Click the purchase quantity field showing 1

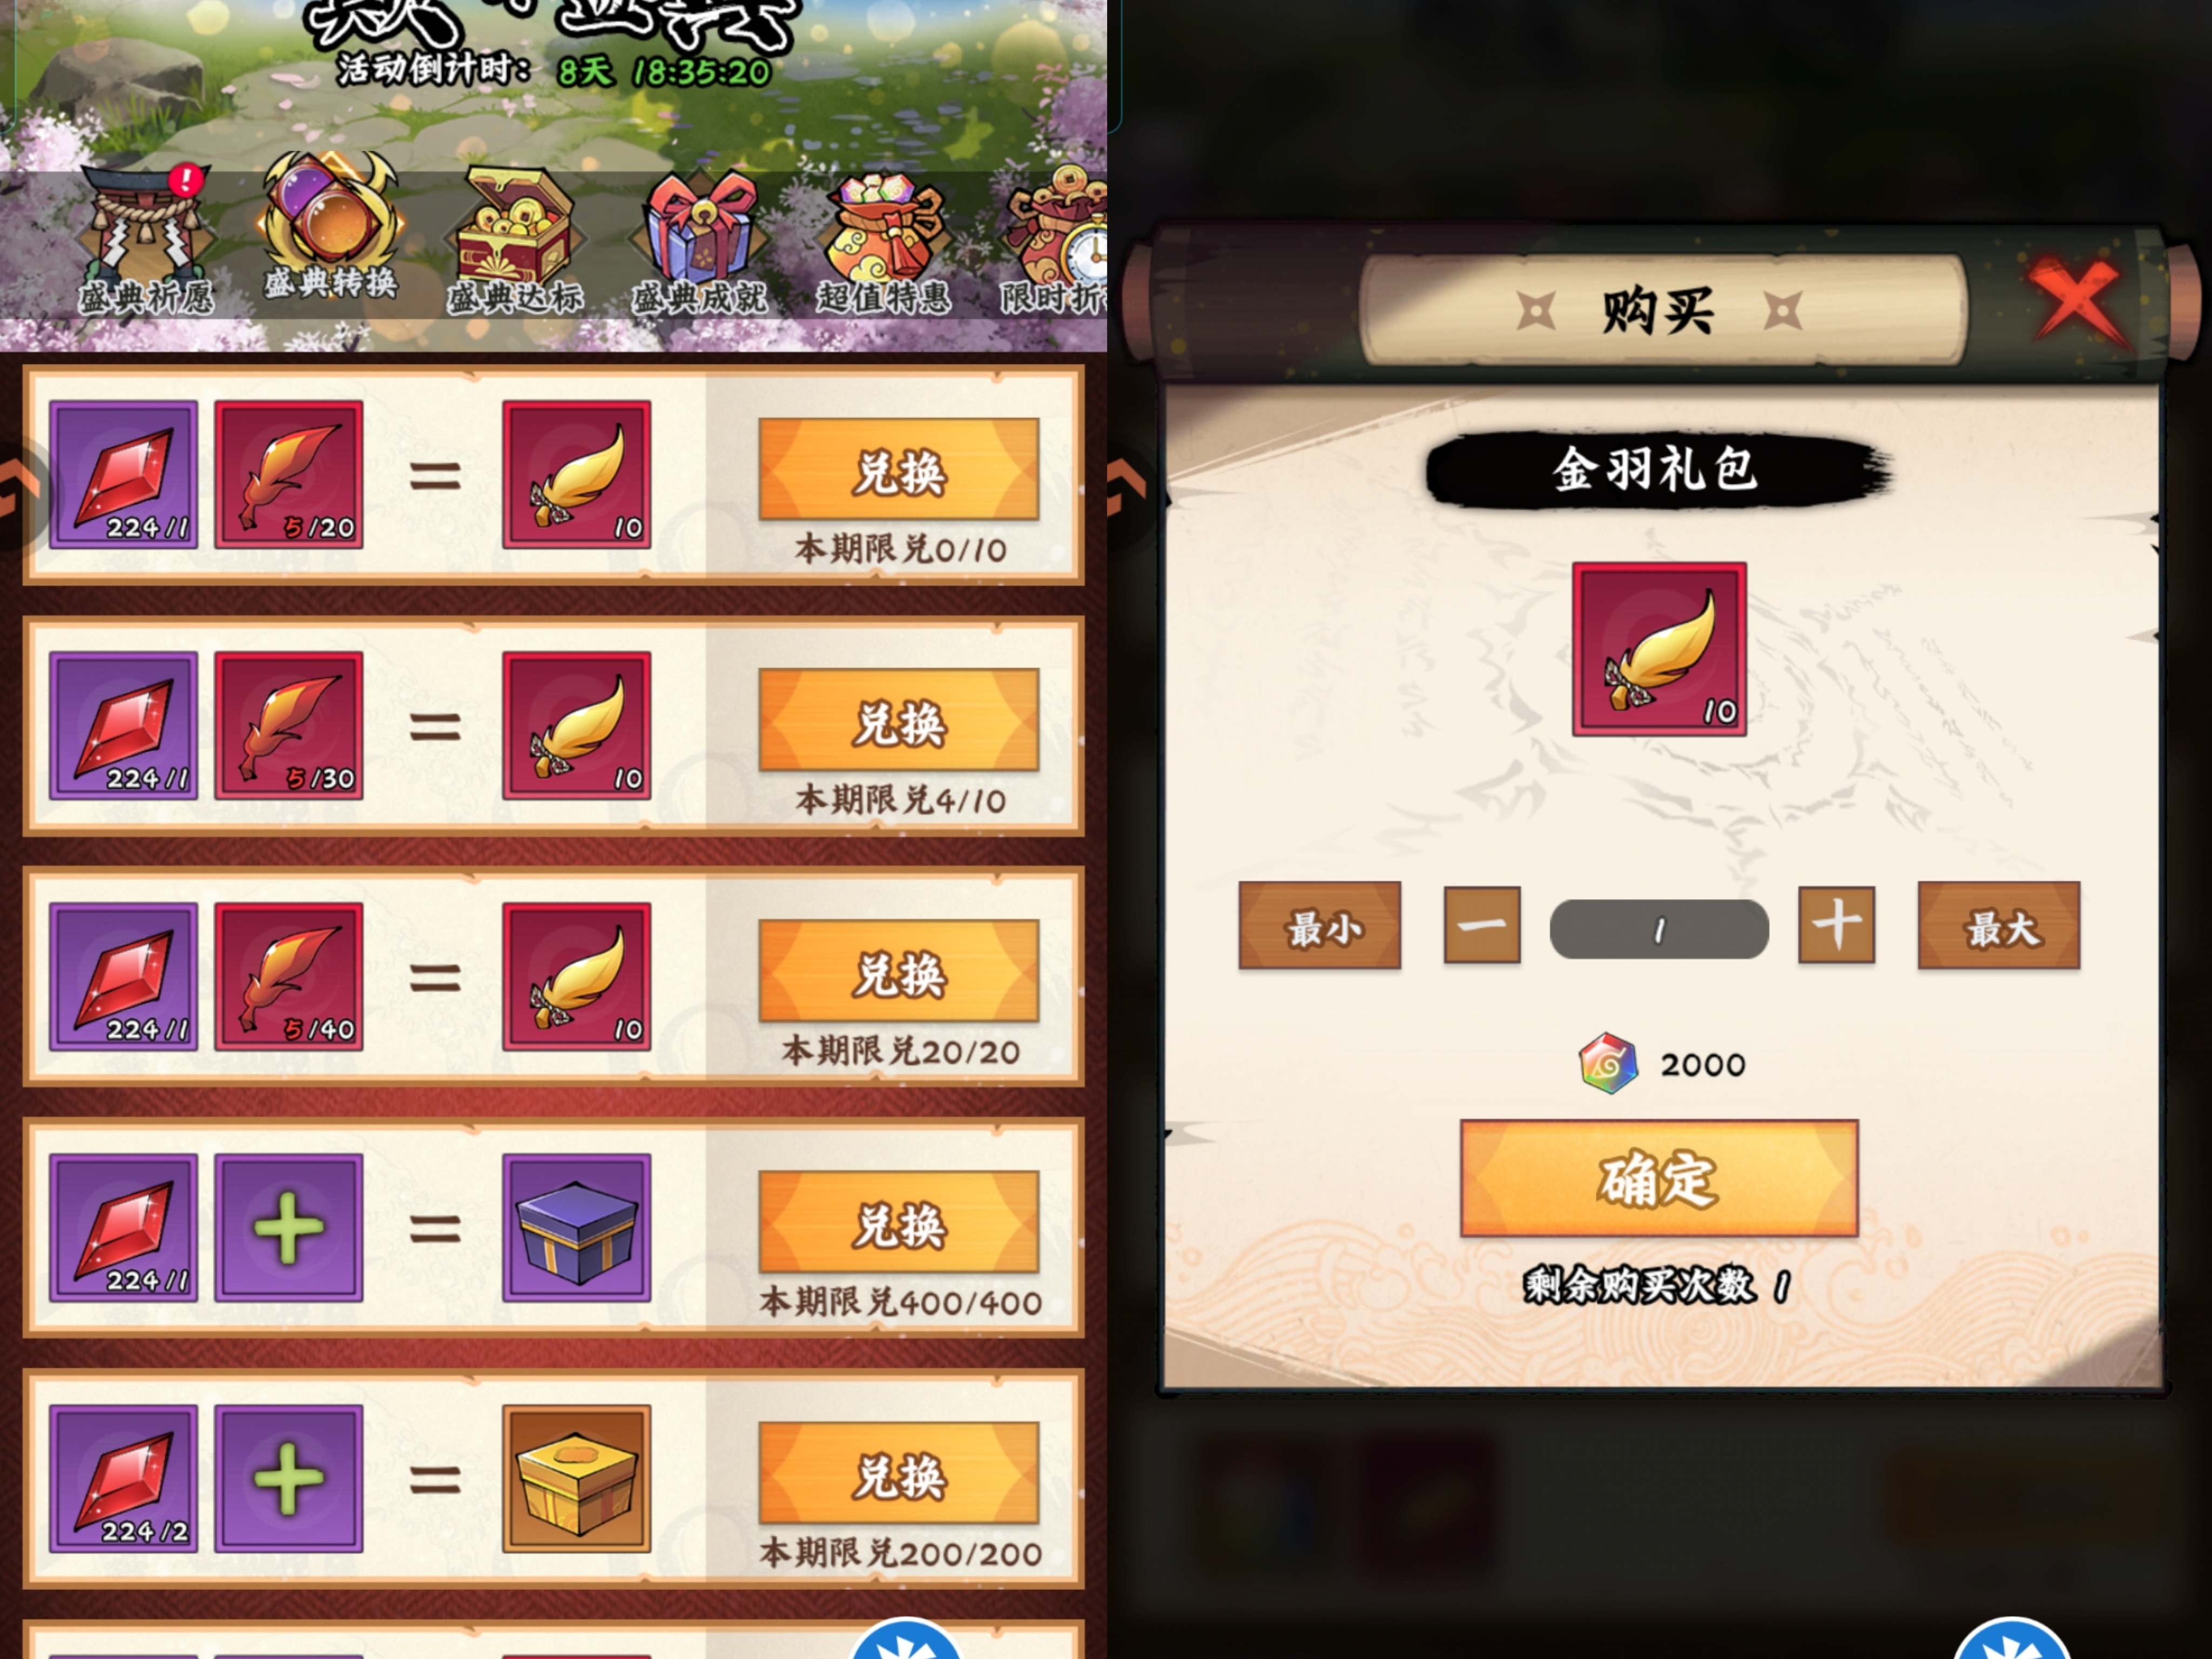pos(1659,929)
